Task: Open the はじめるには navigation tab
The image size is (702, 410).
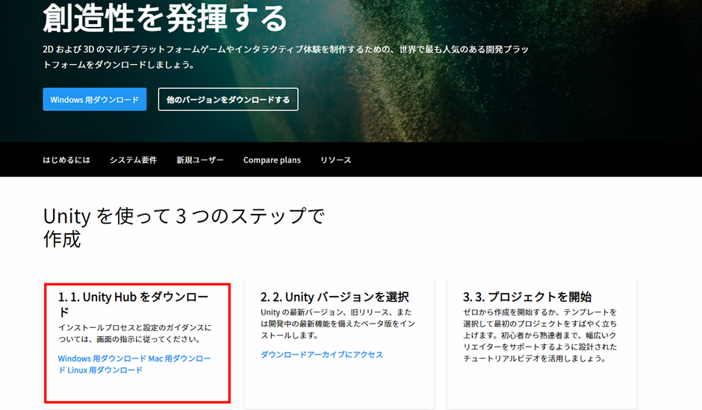Action: point(66,160)
